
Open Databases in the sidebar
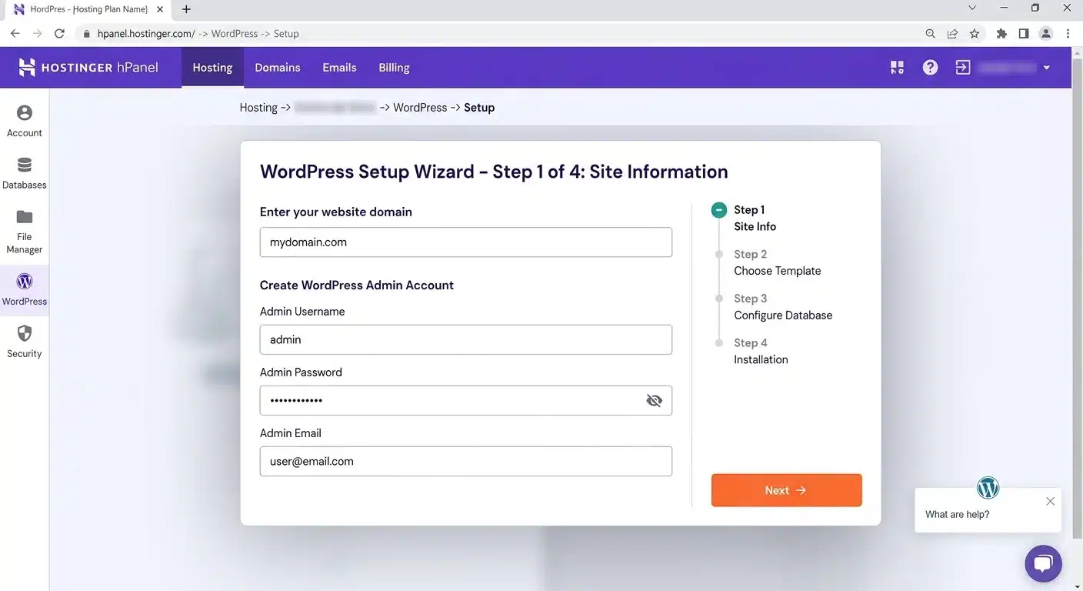(x=25, y=174)
